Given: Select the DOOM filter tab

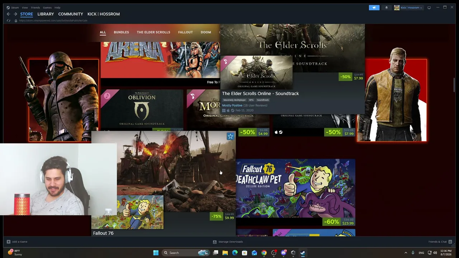Looking at the screenshot, I should pos(206,32).
